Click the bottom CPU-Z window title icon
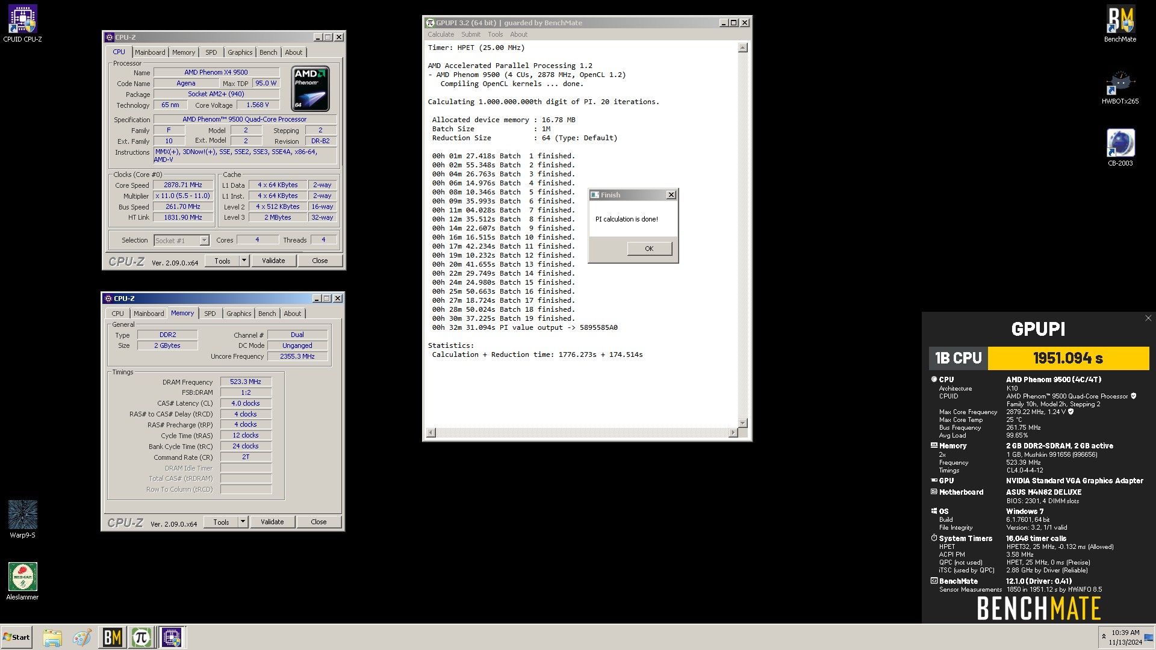1156x650 pixels. 108,299
